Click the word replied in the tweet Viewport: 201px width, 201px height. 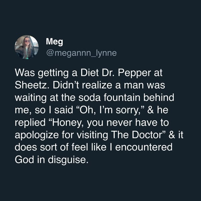30,123
